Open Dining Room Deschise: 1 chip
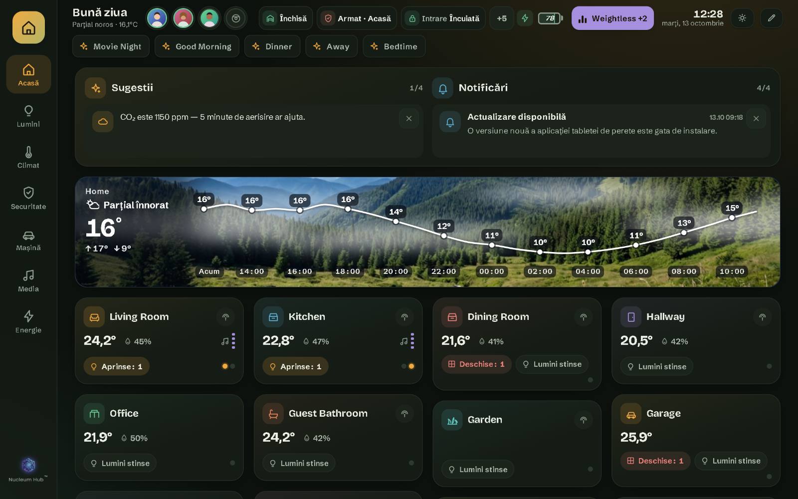The image size is (798, 499). coord(477,364)
